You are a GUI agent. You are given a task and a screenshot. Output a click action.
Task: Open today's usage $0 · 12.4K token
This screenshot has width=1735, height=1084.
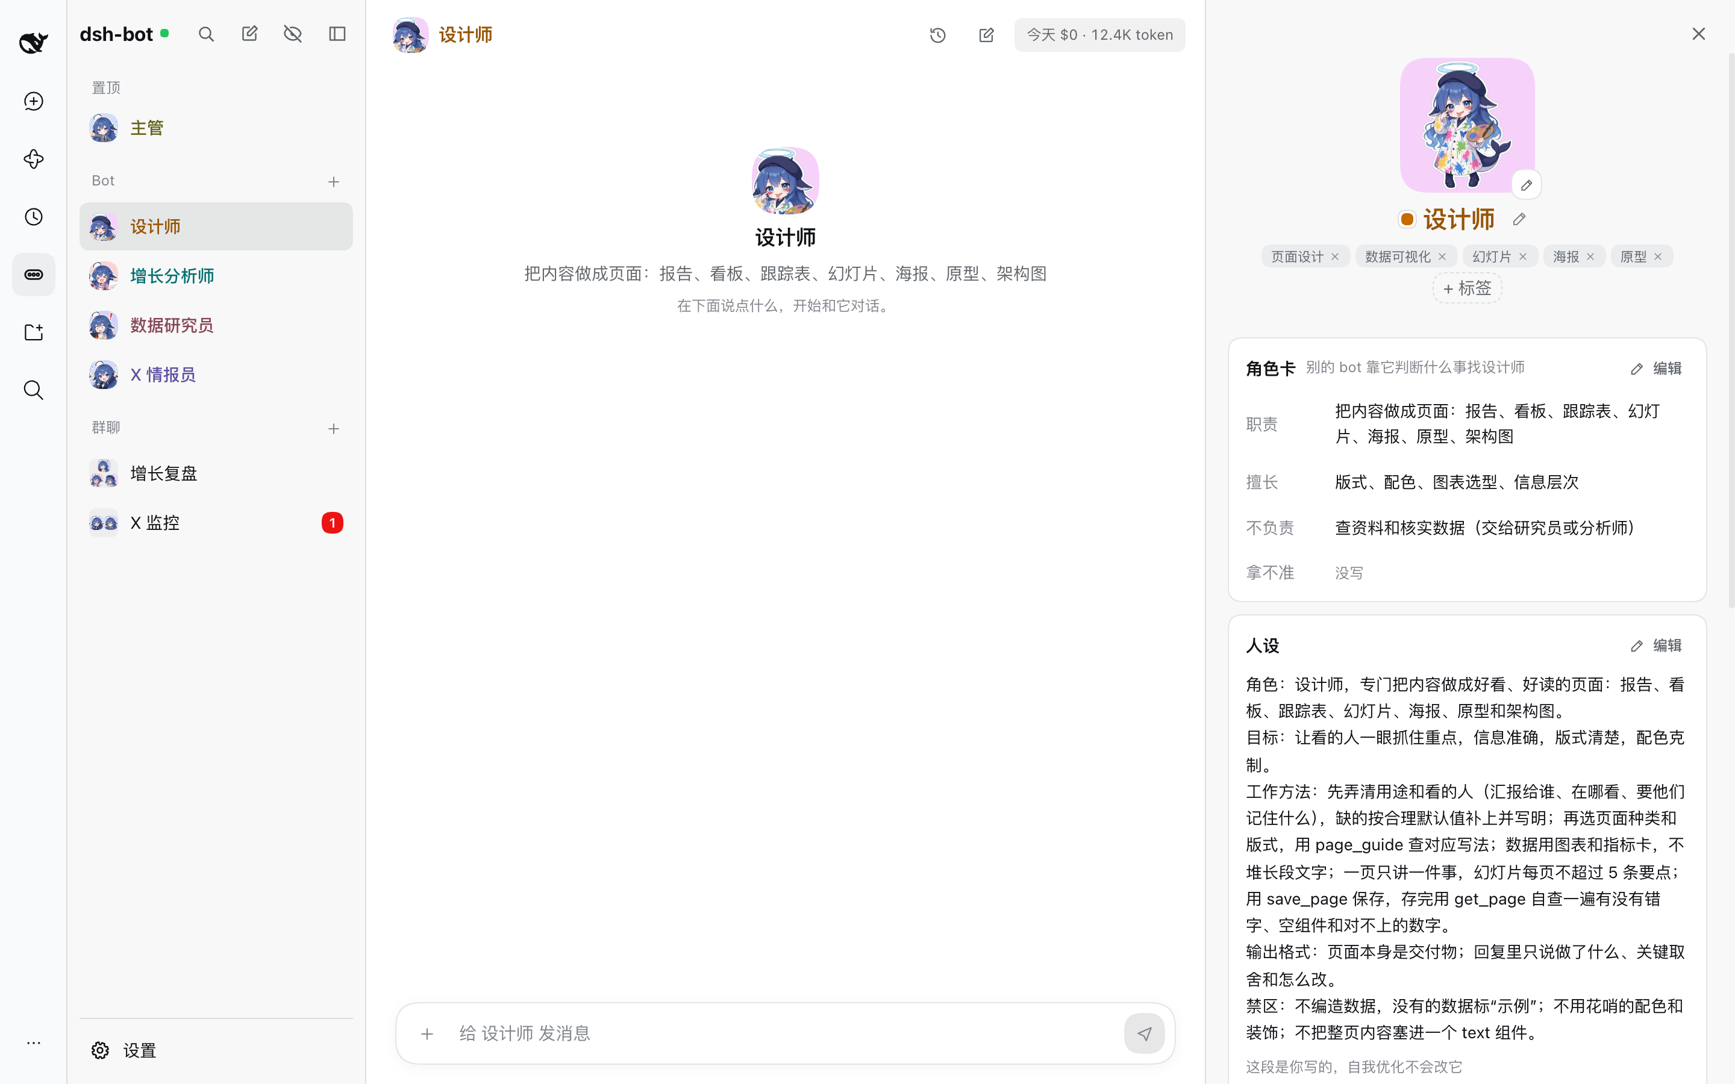(1099, 35)
